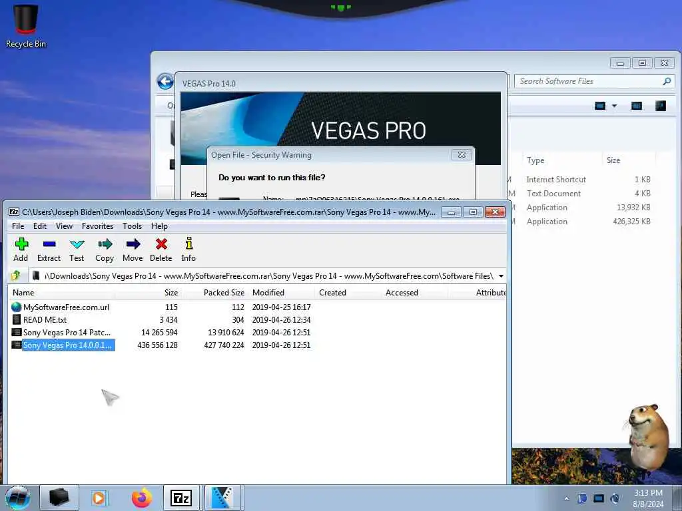Click the Explorer back arrow button

point(165,81)
